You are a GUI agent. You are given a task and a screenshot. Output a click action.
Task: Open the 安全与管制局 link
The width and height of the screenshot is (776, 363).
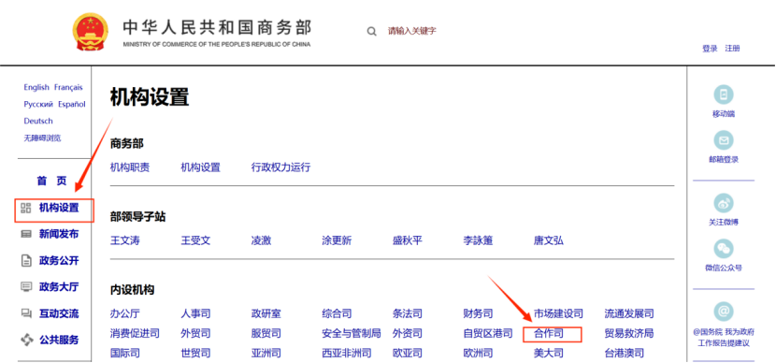coord(352,333)
